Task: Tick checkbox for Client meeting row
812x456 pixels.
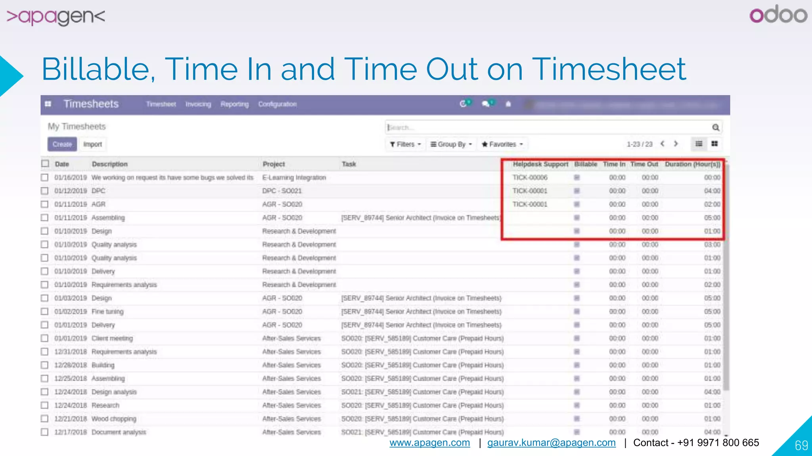Action: [45, 338]
